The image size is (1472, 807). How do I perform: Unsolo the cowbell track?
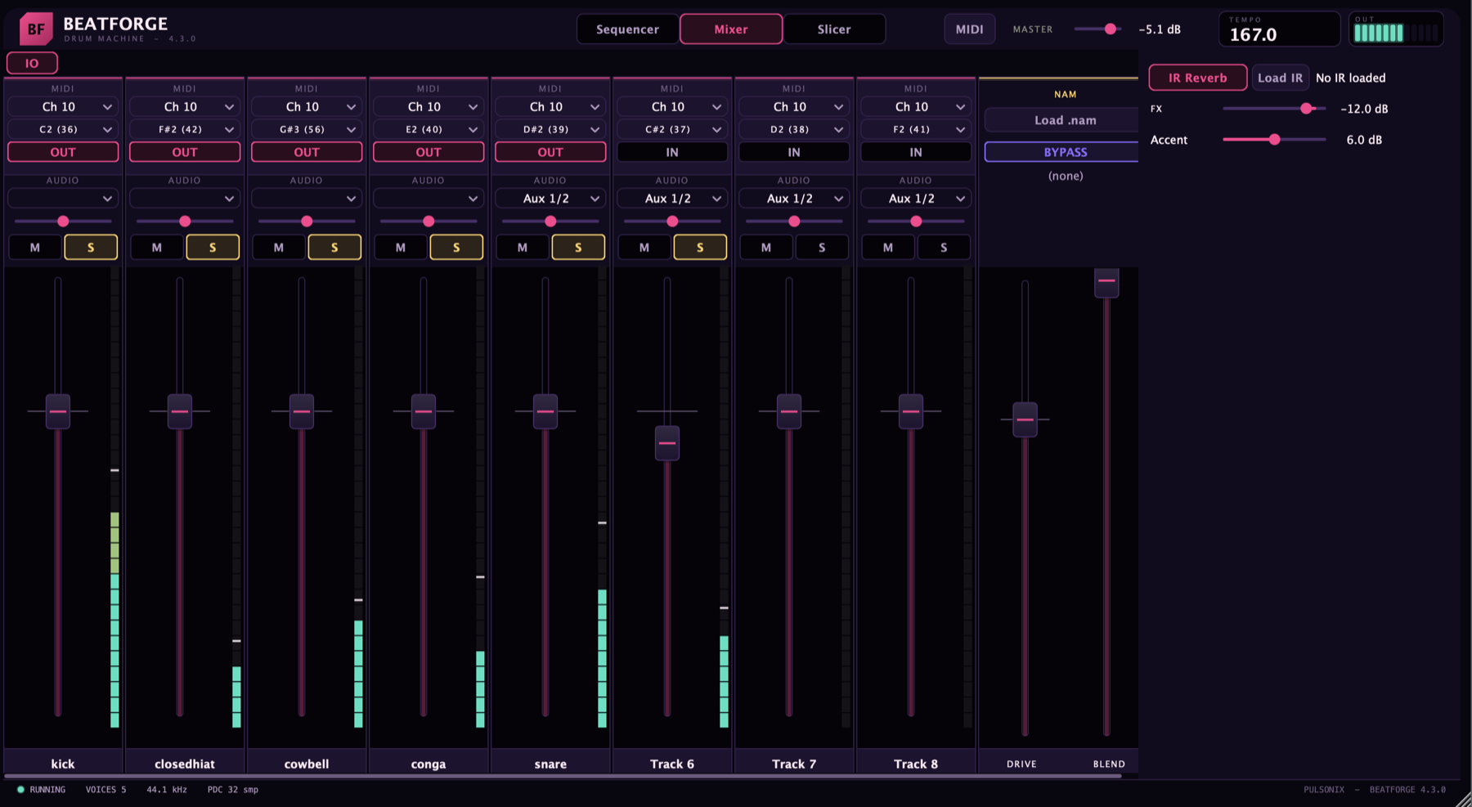coord(334,247)
